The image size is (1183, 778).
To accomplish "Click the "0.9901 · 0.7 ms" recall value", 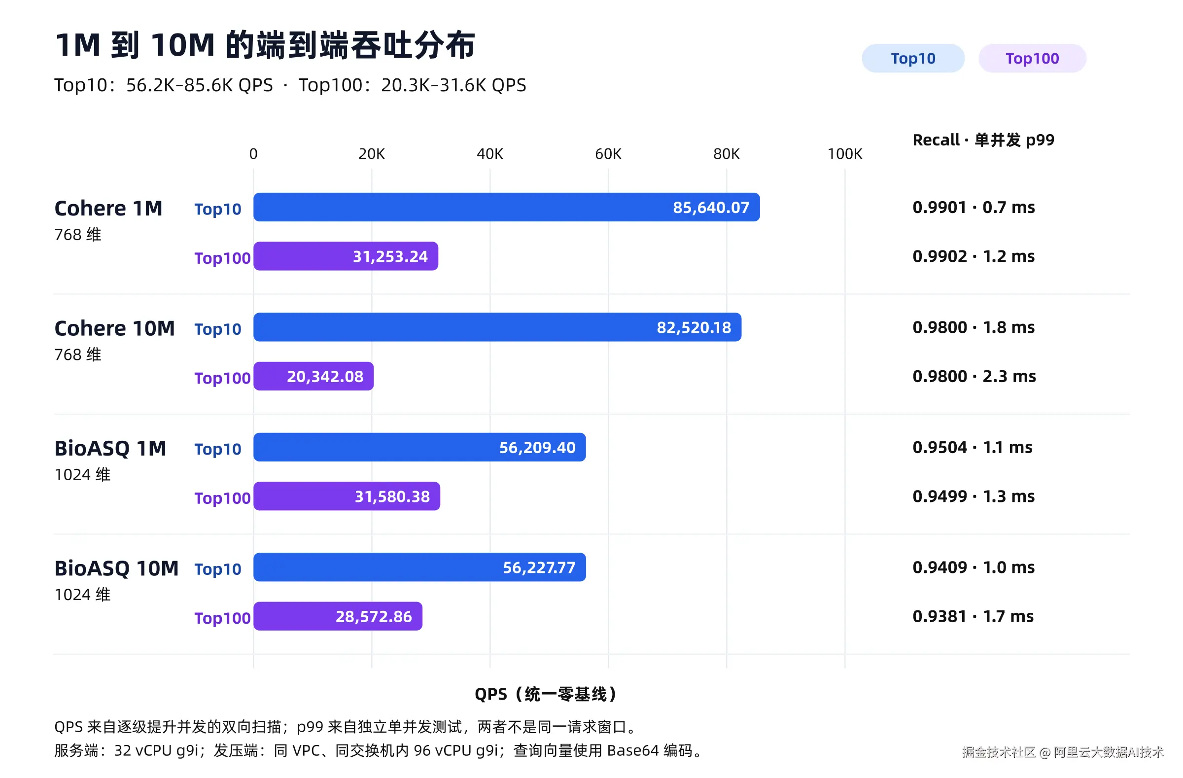I will [974, 207].
